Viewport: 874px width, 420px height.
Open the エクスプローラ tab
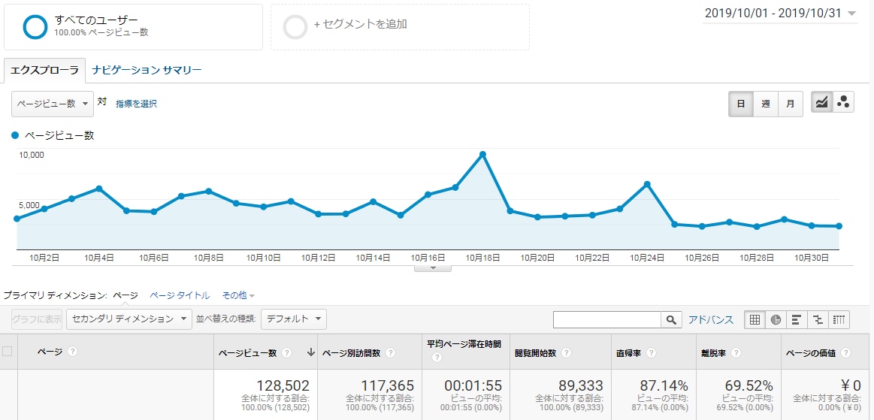[x=44, y=70]
